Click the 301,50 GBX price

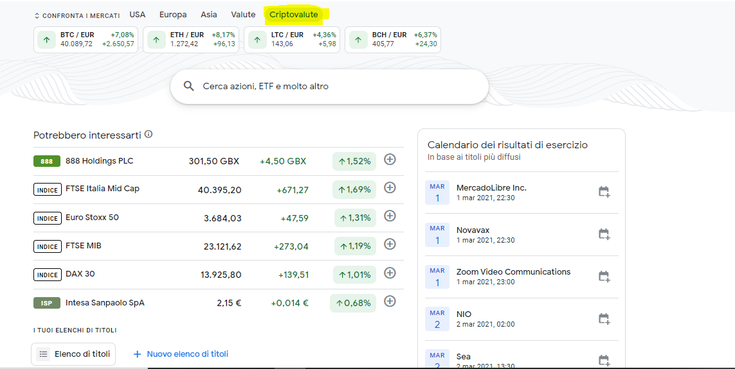[x=213, y=161]
